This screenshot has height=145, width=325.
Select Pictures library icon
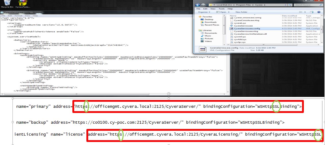click(x=202, y=38)
